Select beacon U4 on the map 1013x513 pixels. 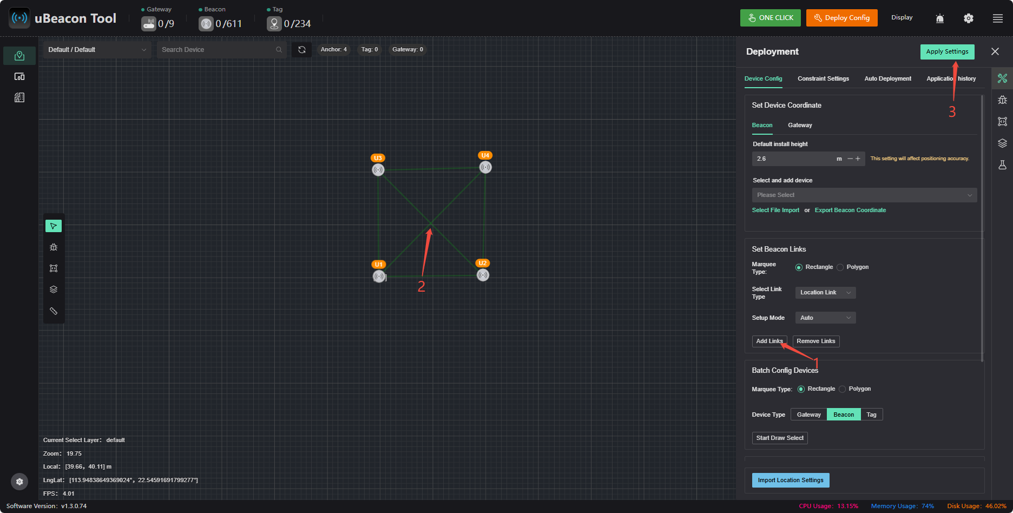[x=485, y=167]
